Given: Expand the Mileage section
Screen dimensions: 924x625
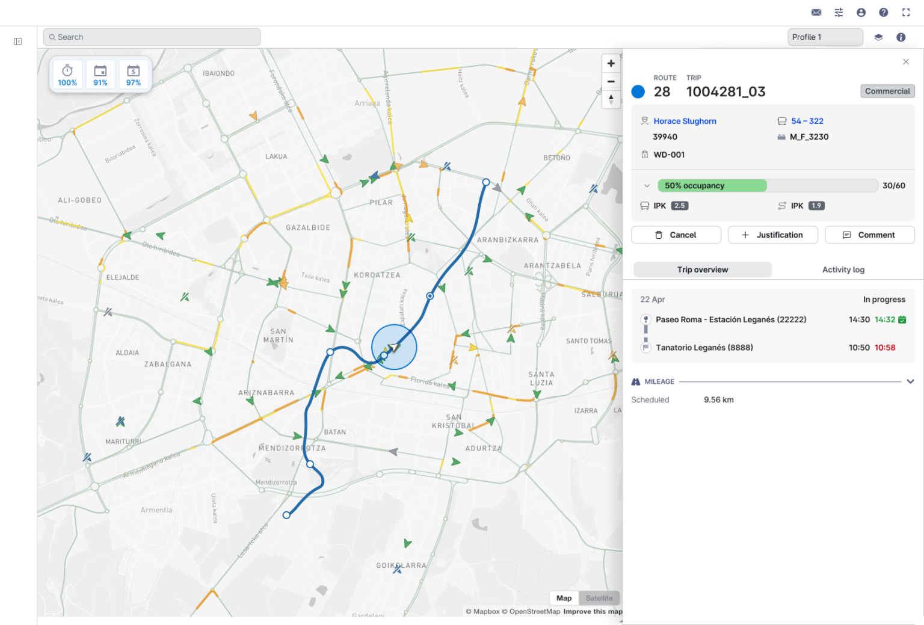Looking at the screenshot, I should coord(911,381).
